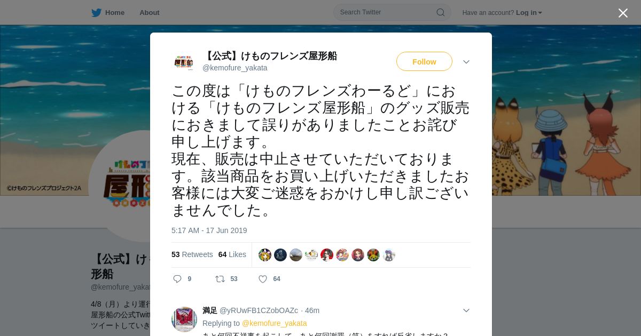Click the search magnifier icon

441,12
